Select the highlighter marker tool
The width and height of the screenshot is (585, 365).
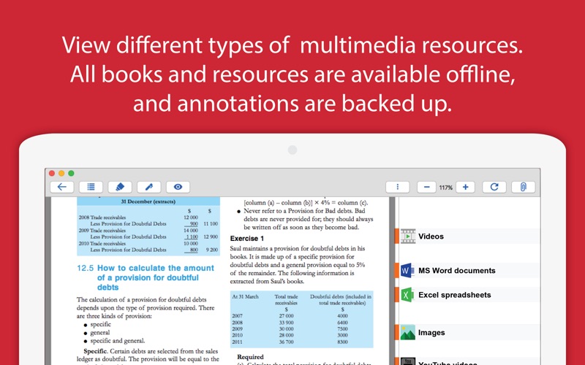(120, 187)
